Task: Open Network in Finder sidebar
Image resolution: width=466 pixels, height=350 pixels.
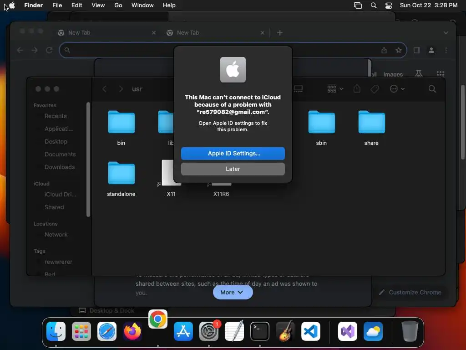Action: click(x=56, y=235)
